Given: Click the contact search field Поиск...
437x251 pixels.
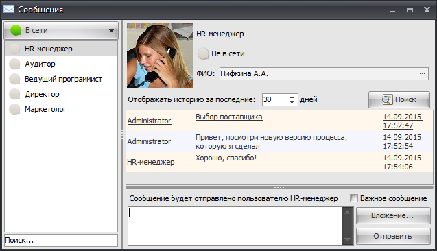Looking at the screenshot, I should point(61,240).
